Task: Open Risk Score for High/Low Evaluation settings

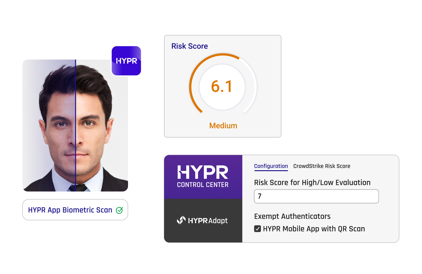Action: coord(312,182)
